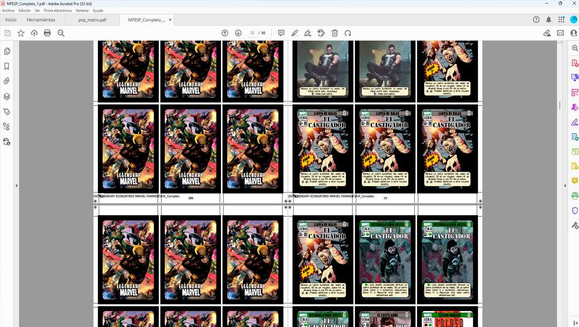Open the Firma electrónica menu
Image resolution: width=579 pixels, height=327 pixels.
point(58,11)
